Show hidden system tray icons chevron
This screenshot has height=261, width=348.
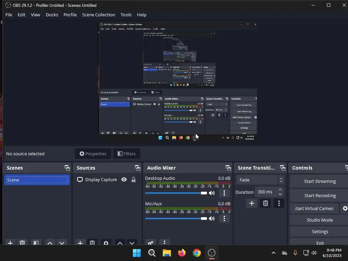274,253
